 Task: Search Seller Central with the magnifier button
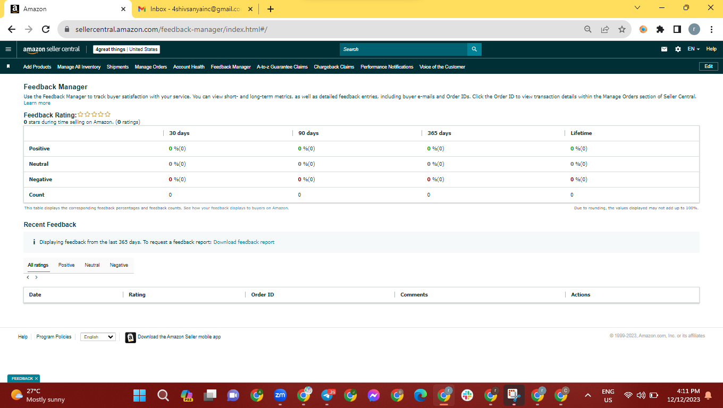(474, 49)
